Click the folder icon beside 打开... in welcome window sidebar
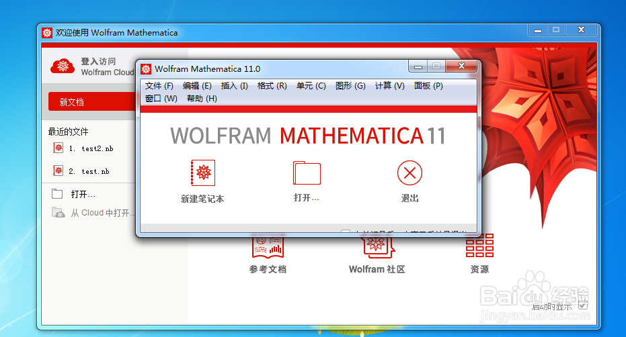The image size is (626, 337). tap(58, 194)
